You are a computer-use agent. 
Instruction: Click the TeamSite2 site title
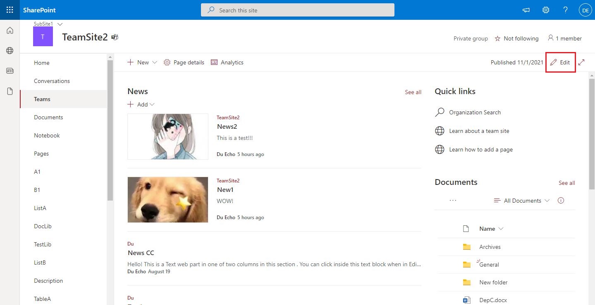pyautogui.click(x=85, y=37)
